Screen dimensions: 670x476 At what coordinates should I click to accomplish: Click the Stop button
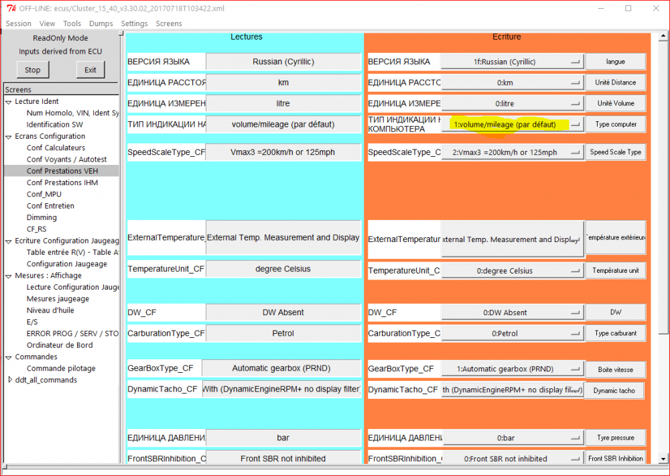pyautogui.click(x=33, y=70)
